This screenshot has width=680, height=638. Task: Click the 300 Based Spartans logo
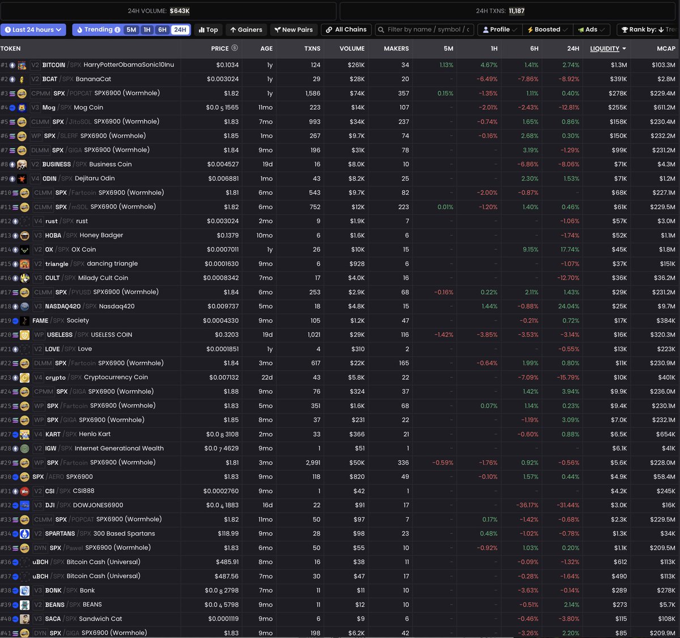click(24, 534)
